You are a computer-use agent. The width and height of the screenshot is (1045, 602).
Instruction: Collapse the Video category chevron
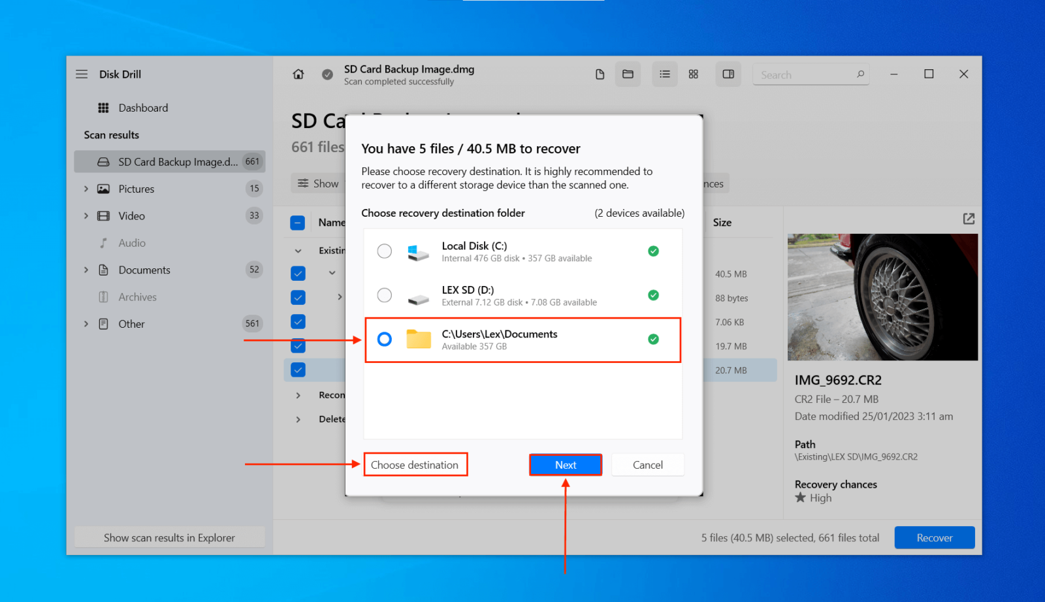86,215
